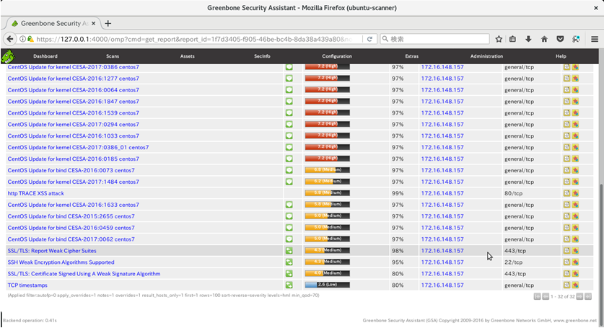The height and width of the screenshot is (328, 604).
Task: Open CentOS Update for kernel CESA-2017:0386_01
Action: (78, 147)
